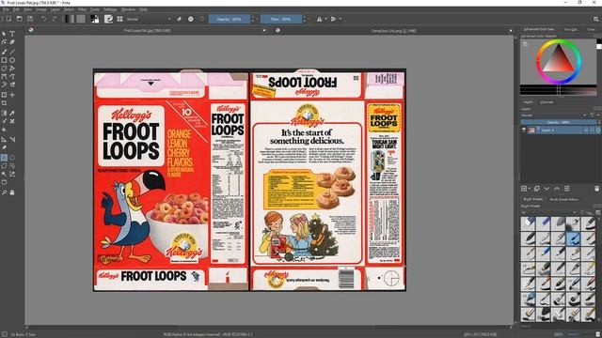
Task: Select the Crop tool
Action: click(x=4, y=103)
